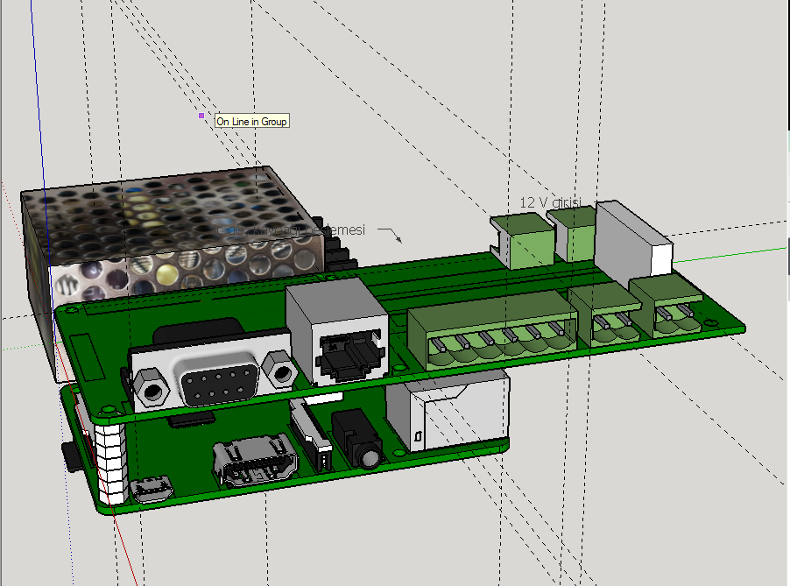Click the HDMI port on the lower board
Screen dimensions: 790x586
click(255, 462)
